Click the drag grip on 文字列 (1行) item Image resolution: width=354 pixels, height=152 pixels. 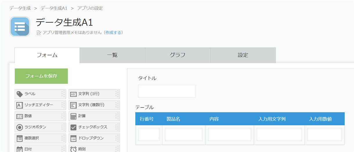(x=117, y=94)
